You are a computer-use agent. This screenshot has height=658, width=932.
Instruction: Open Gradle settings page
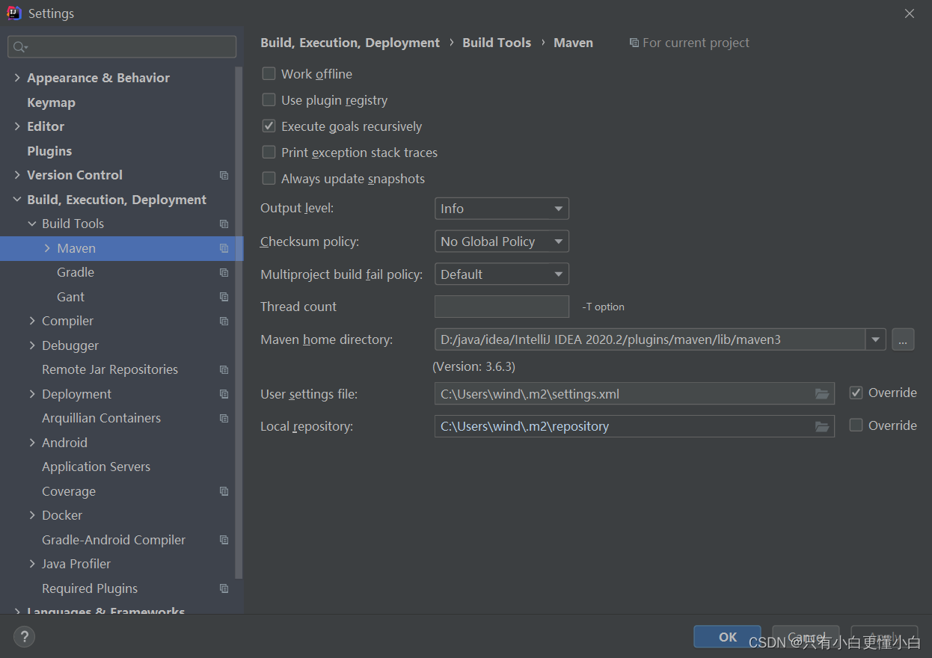click(x=76, y=272)
